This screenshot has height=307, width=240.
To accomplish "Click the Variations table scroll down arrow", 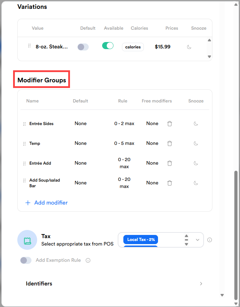I will [209, 57].
